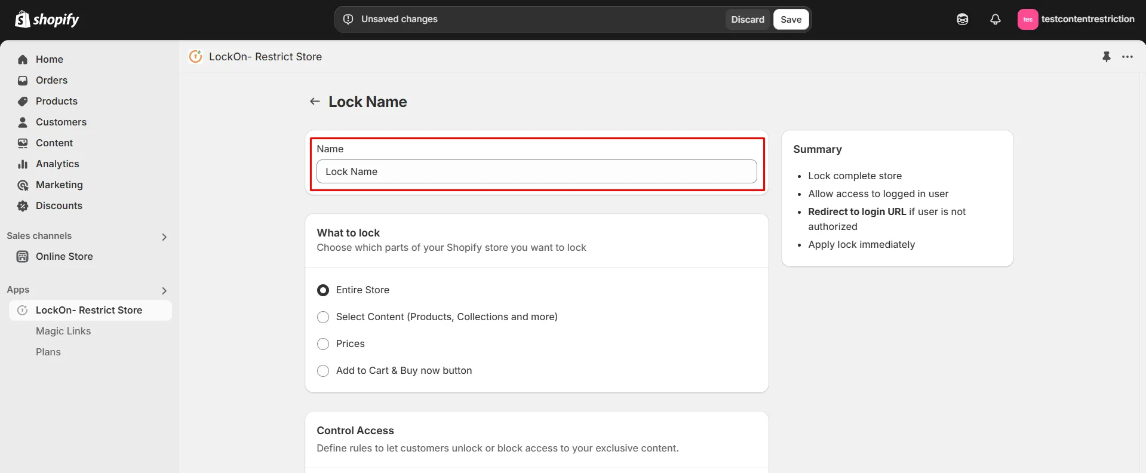The height and width of the screenshot is (473, 1146).
Task: Click the 'Redirect to login URL' summary text
Action: point(857,211)
